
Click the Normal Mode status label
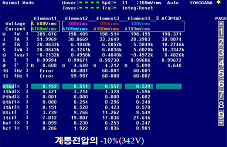(x=18, y=3)
